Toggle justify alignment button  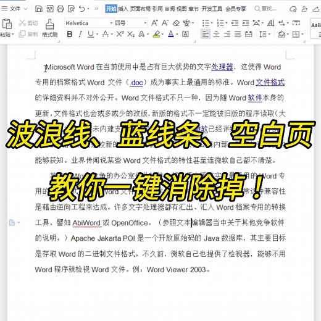coord(238,34)
